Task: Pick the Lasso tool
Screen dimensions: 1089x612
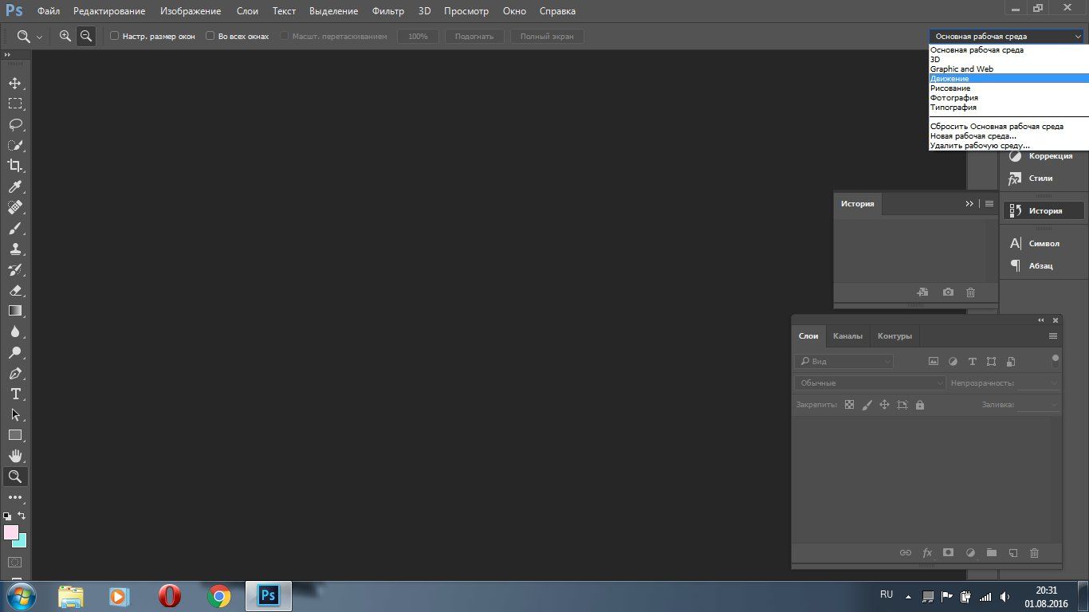Action: pyautogui.click(x=15, y=124)
